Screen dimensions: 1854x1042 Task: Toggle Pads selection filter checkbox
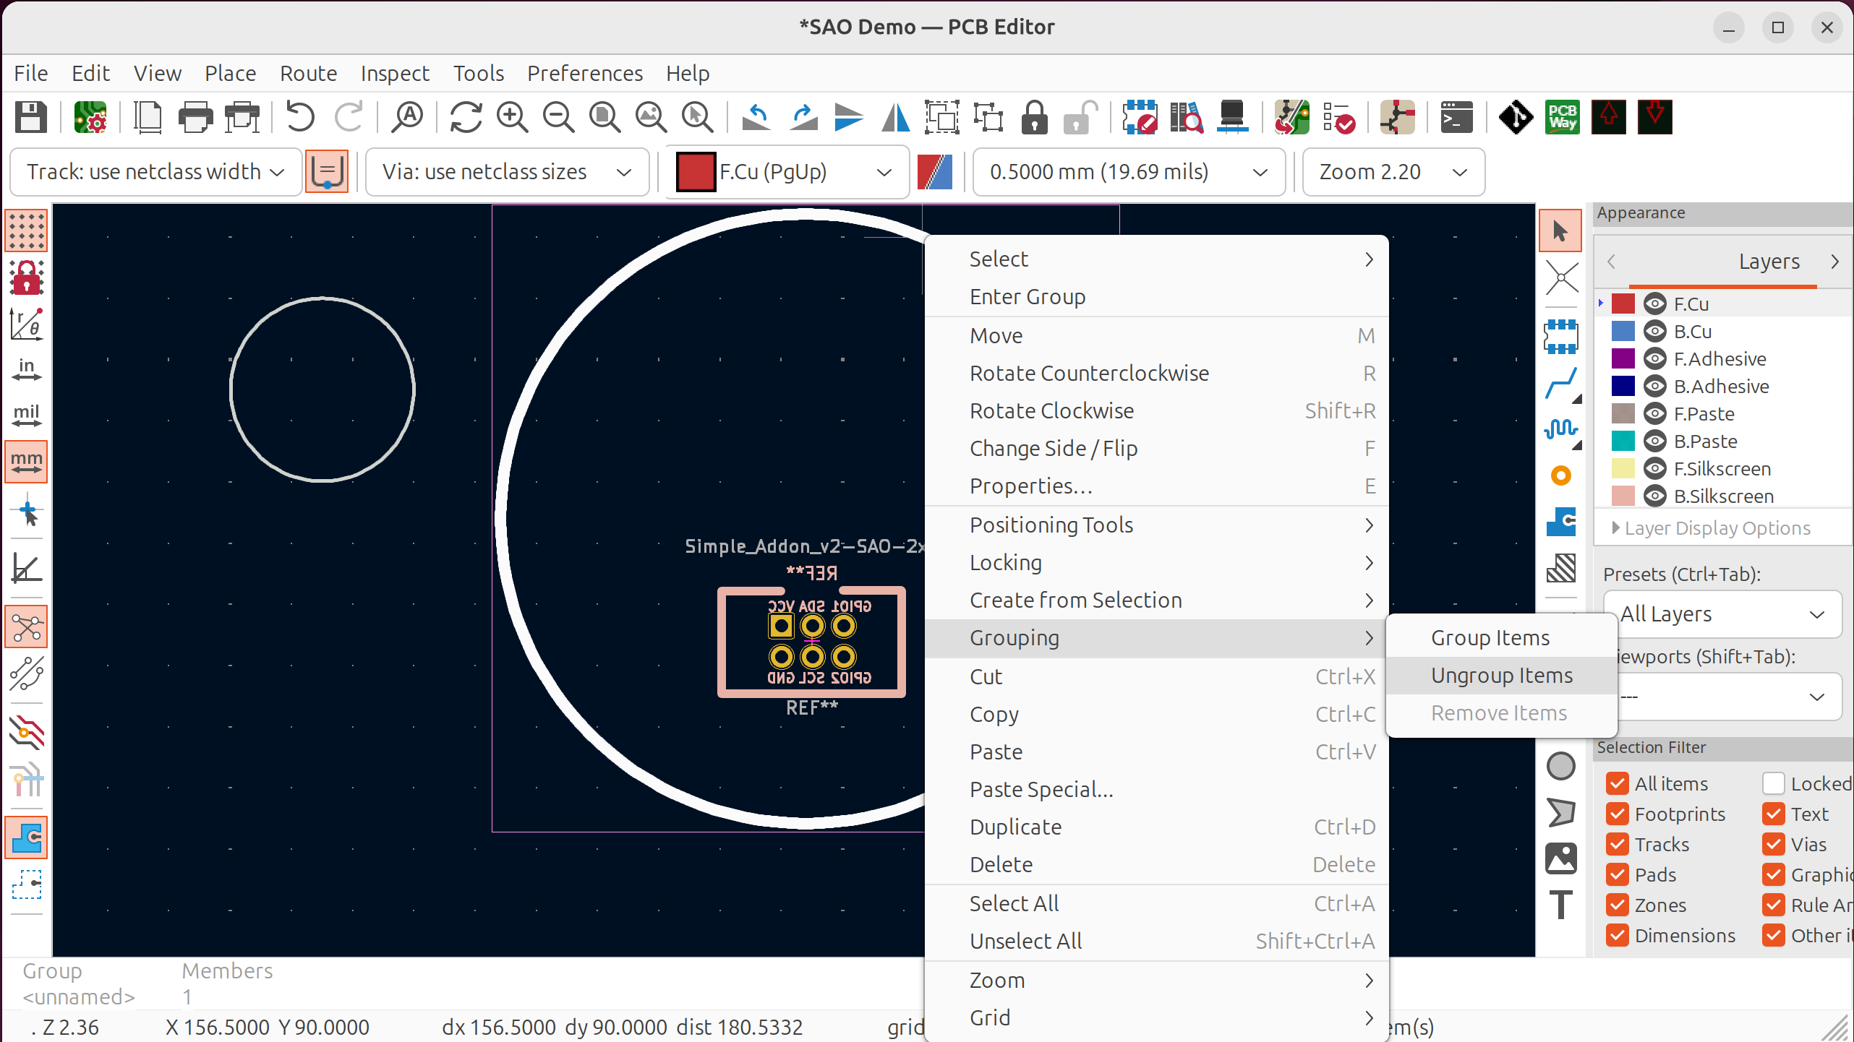point(1618,874)
